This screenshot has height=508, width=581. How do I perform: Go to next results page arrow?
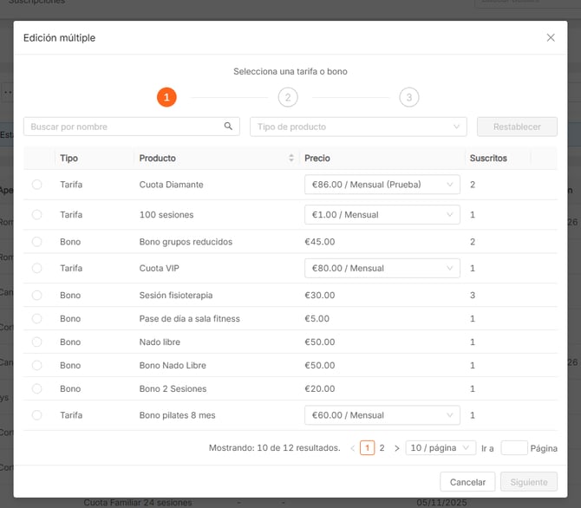pos(396,448)
